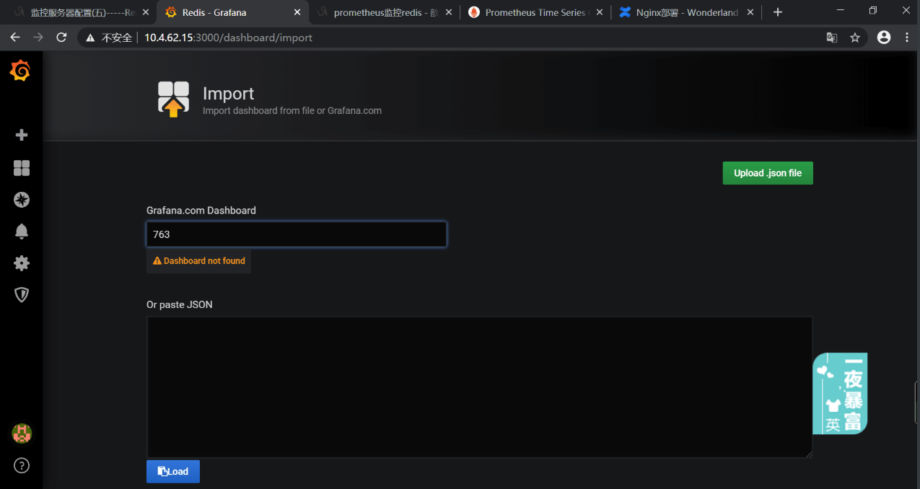The image size is (920, 489).
Task: Click the 一夜暴富 floating widget
Action: (840, 393)
